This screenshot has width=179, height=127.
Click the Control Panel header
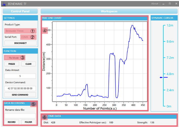(20, 11)
